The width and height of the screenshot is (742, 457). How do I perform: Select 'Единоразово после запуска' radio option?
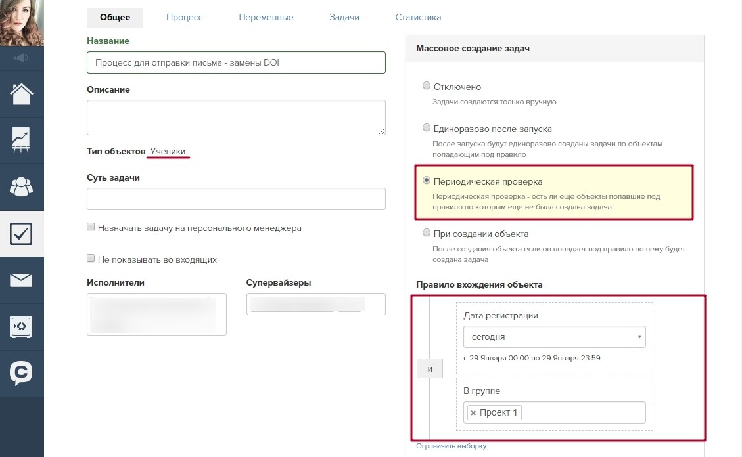(x=427, y=127)
